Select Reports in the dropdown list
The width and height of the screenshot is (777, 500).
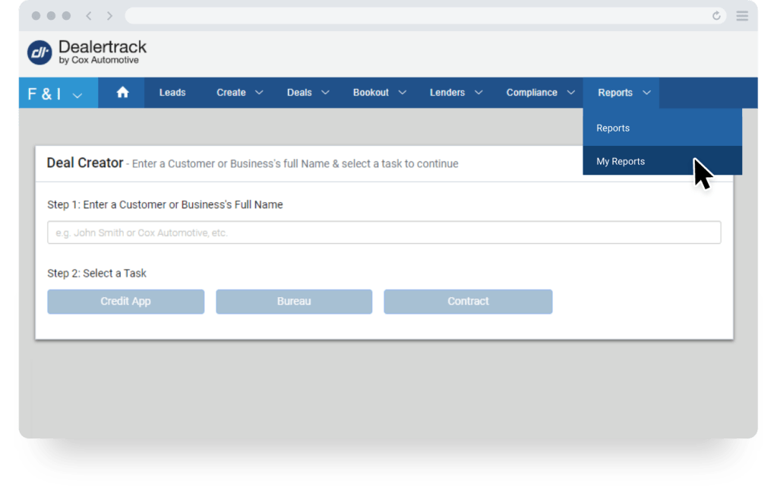coord(662,128)
